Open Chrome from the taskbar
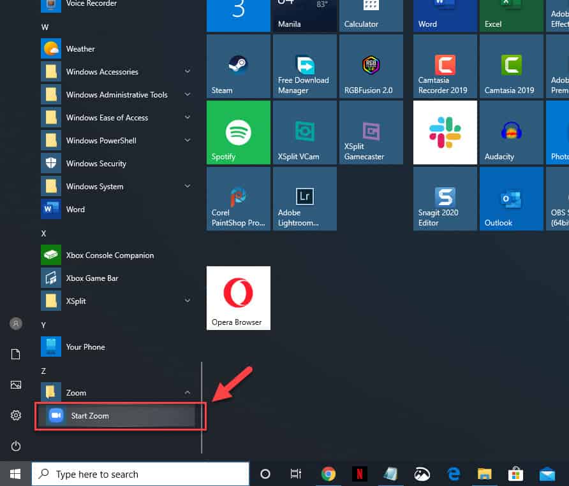 point(328,474)
